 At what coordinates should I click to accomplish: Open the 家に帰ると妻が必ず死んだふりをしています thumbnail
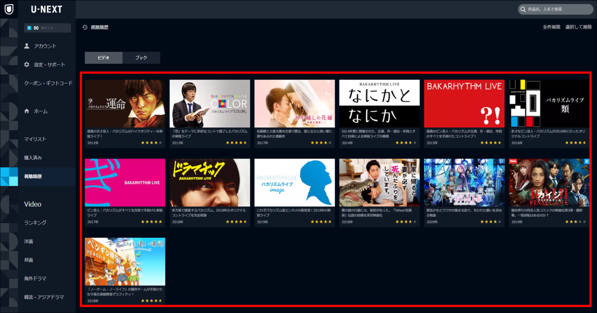click(x=380, y=183)
